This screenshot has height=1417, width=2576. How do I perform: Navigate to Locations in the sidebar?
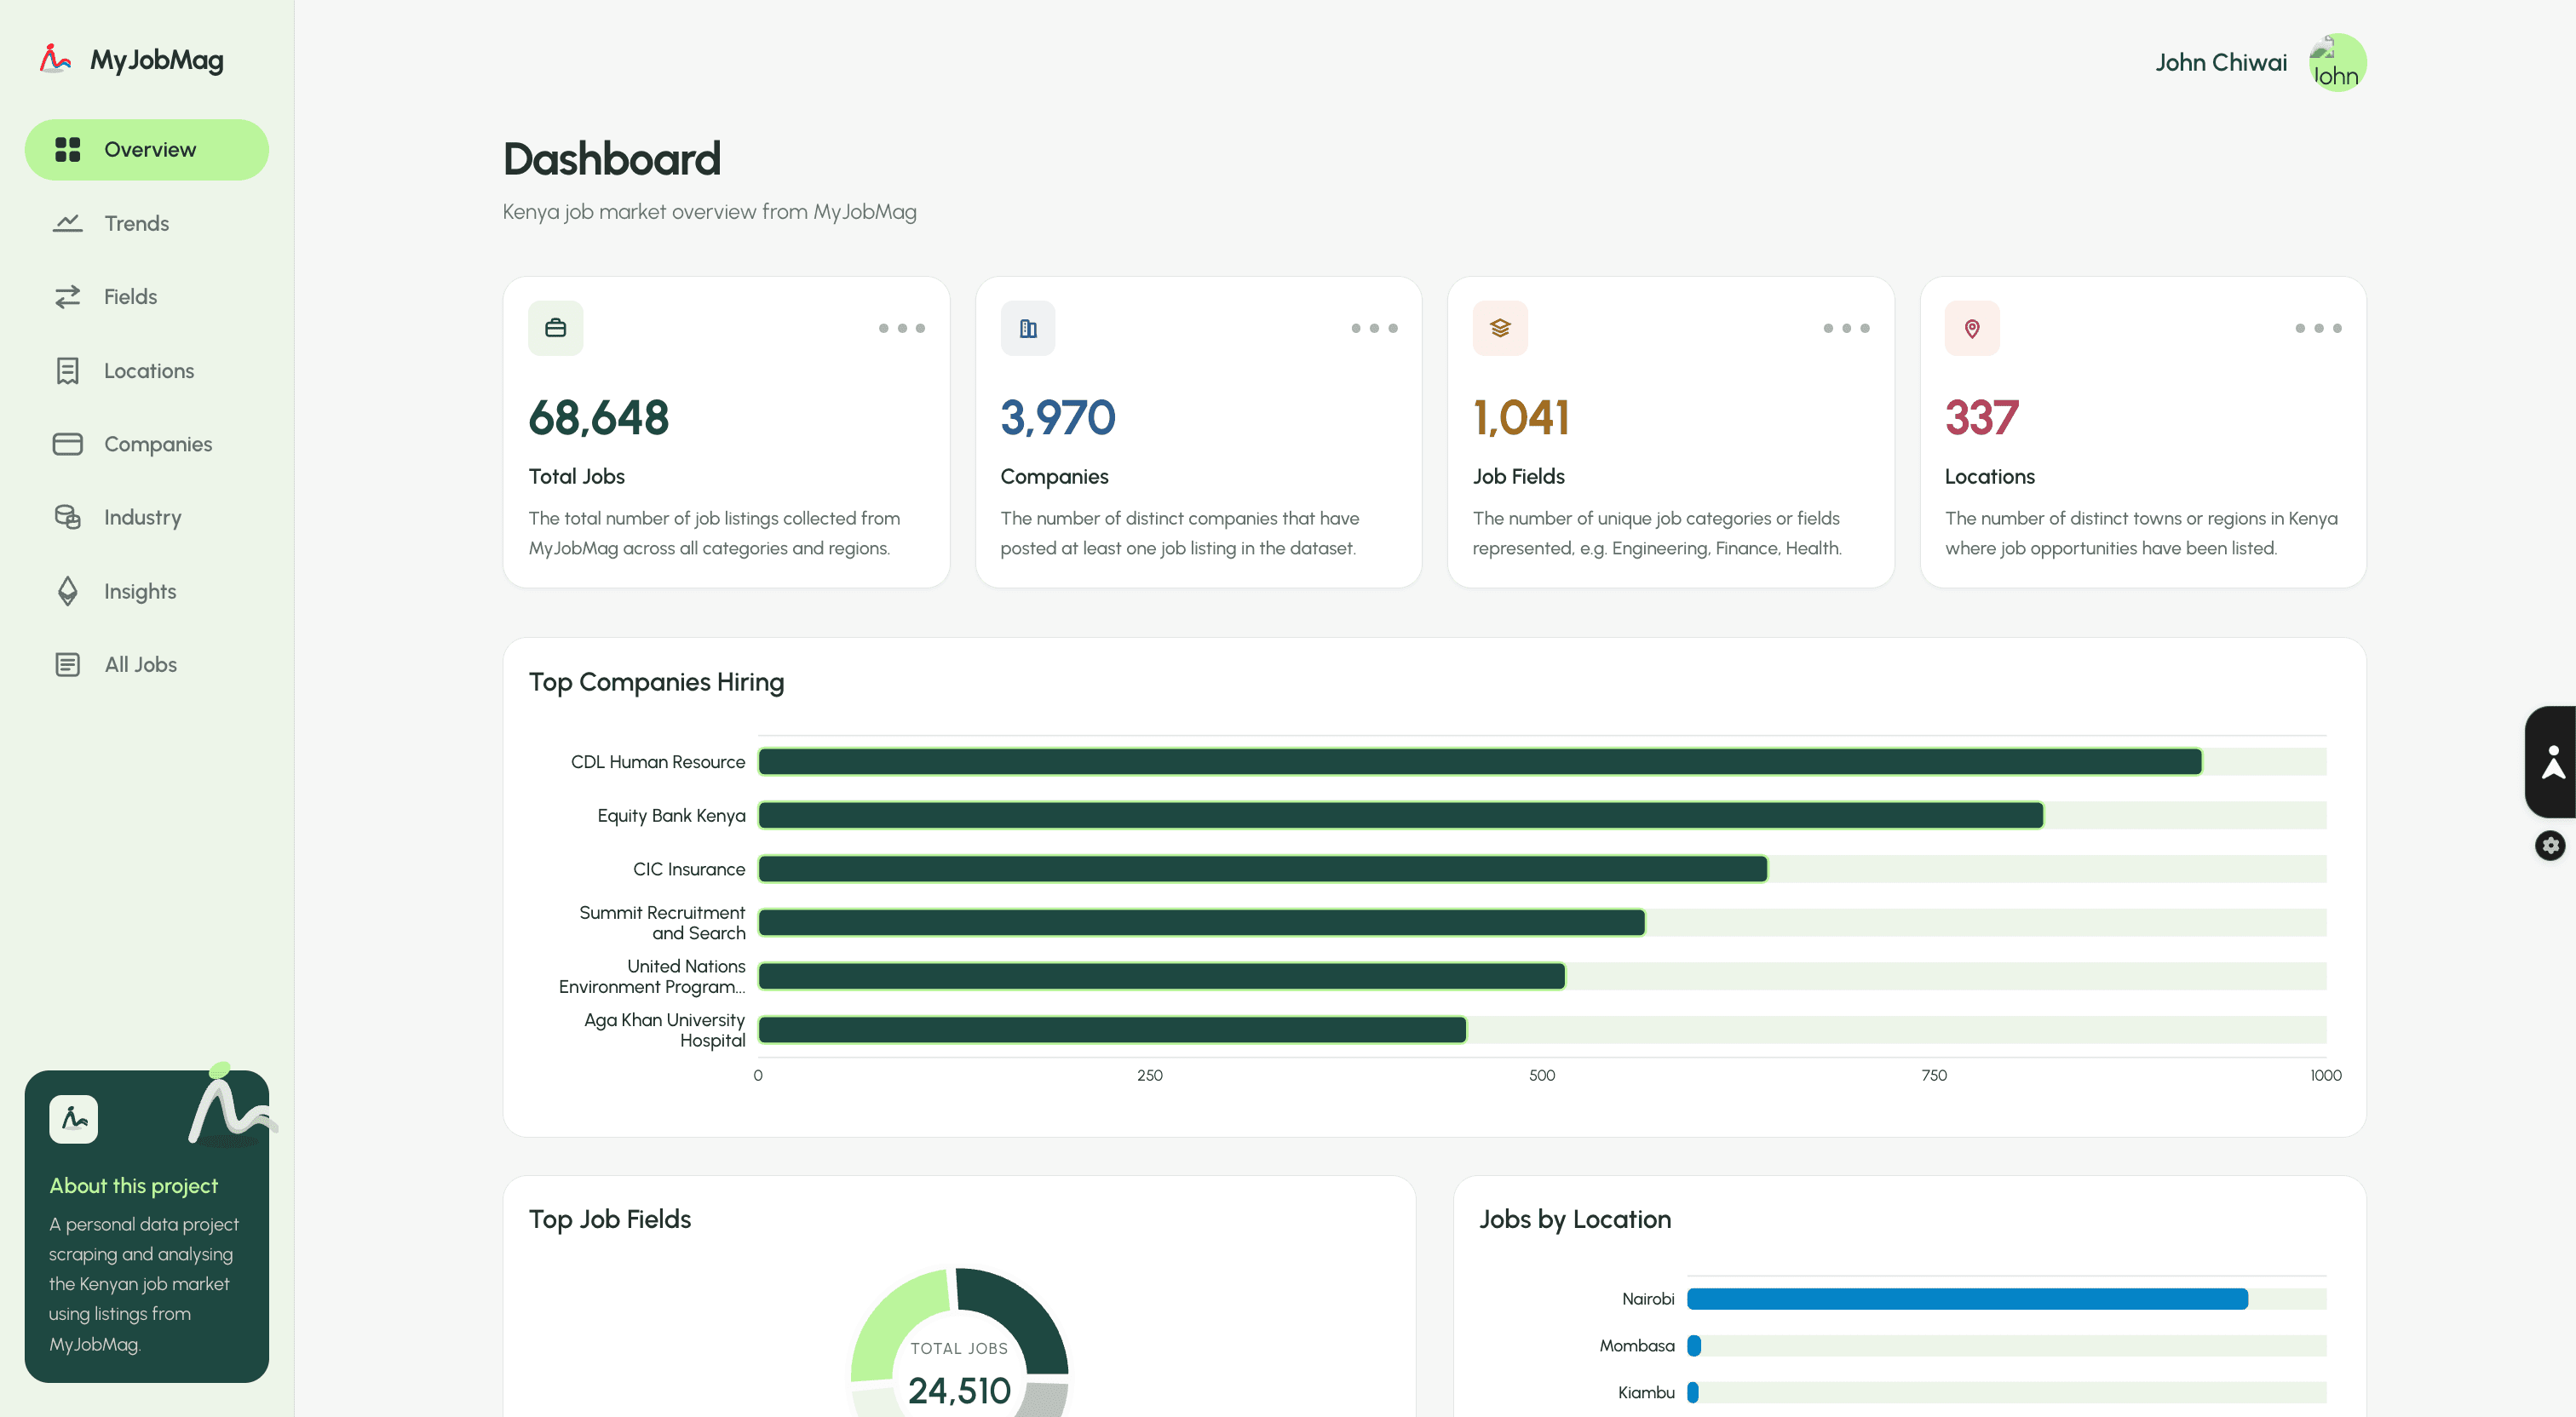(147, 371)
